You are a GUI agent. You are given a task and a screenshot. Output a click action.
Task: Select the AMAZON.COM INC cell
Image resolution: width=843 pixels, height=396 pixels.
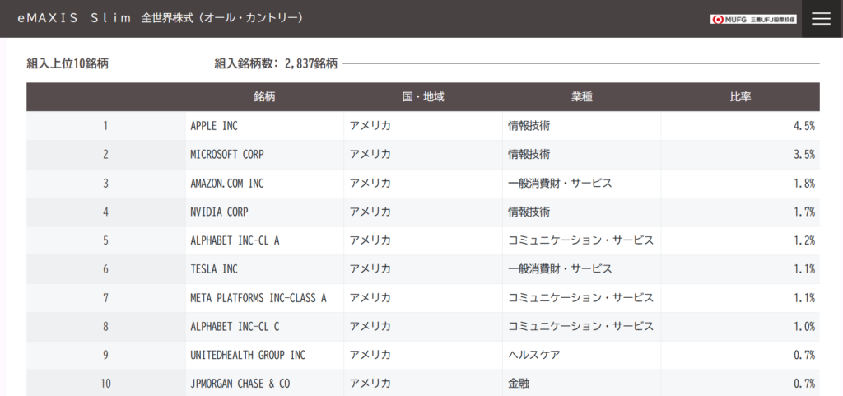point(264,184)
